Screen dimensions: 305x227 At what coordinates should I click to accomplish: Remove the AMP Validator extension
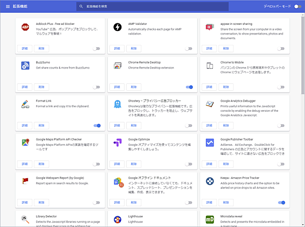134,48
